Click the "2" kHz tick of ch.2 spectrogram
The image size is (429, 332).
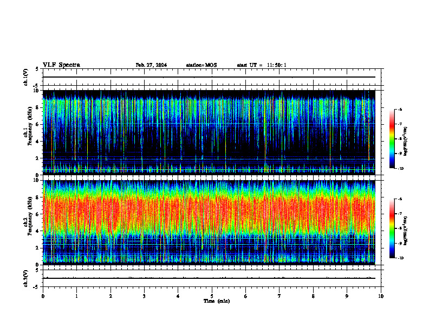click(37, 248)
